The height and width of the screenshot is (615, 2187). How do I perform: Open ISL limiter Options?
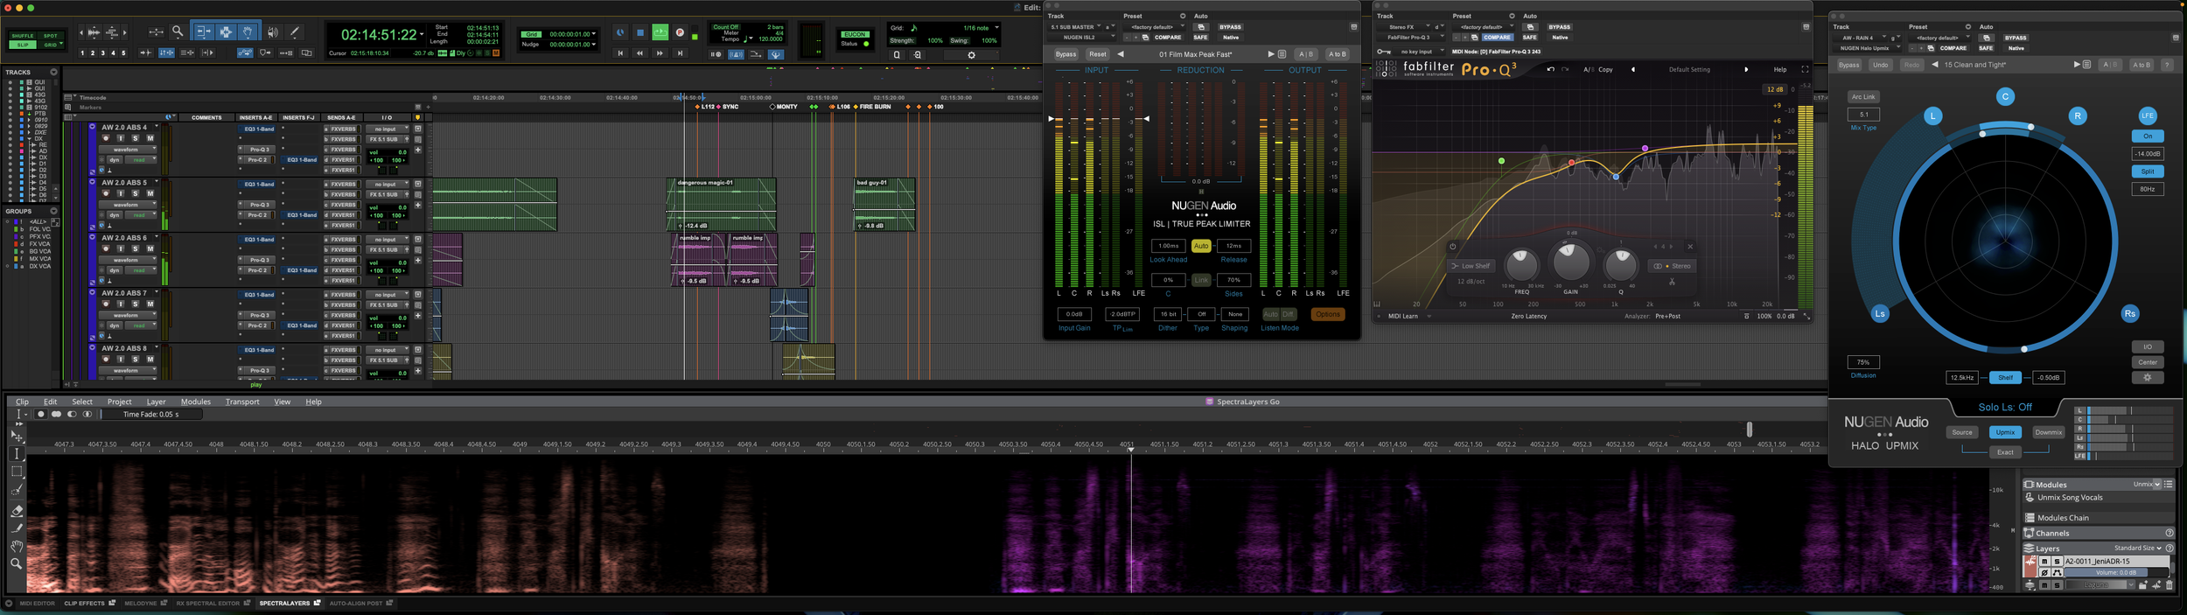pyautogui.click(x=1327, y=314)
